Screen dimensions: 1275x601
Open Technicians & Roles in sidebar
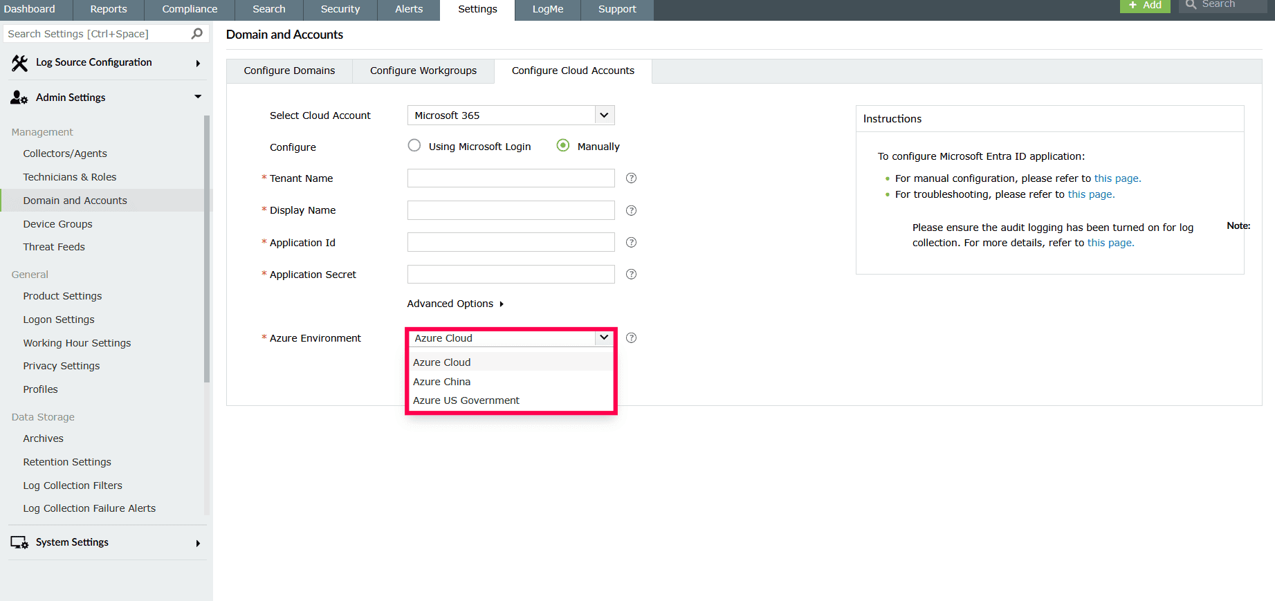(x=70, y=177)
